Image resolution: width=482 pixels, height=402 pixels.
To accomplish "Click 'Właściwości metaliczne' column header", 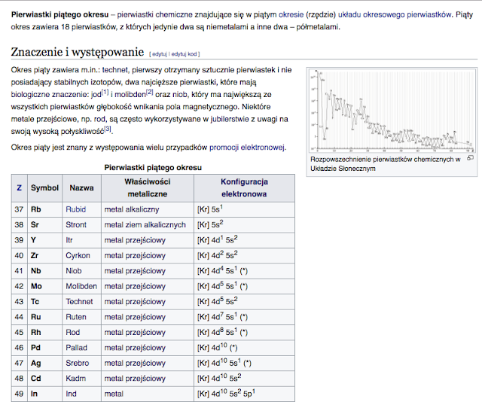I will (x=148, y=187).
